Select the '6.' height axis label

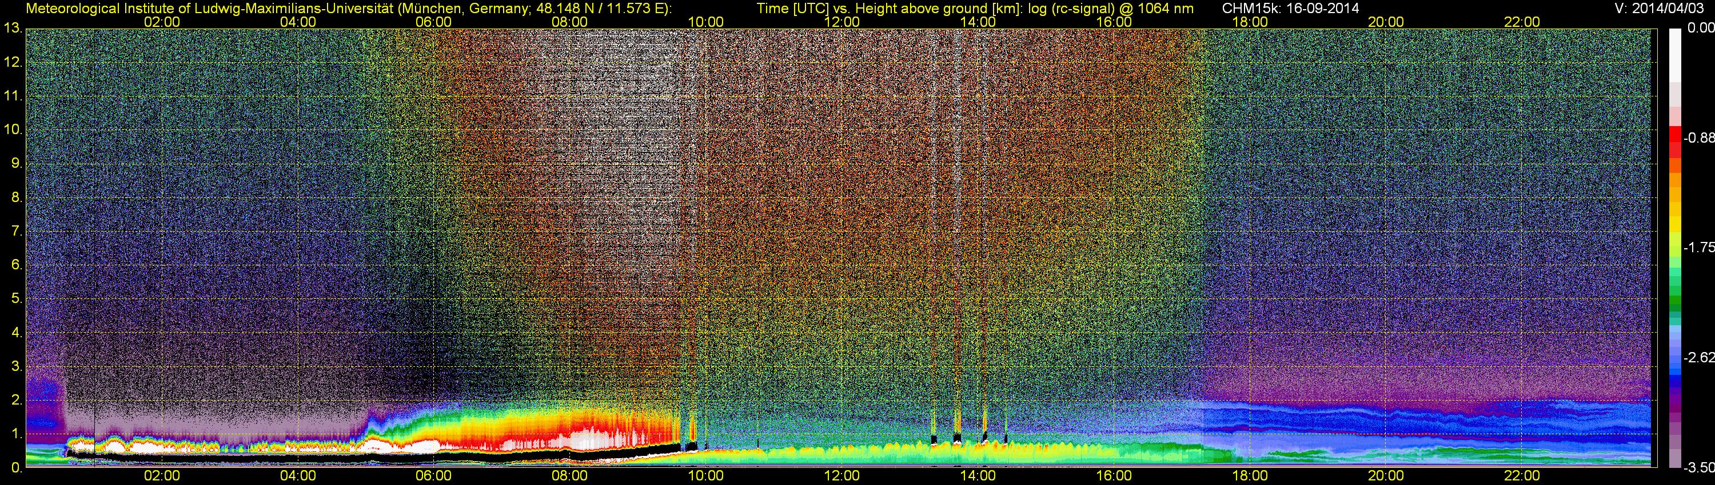(x=16, y=265)
